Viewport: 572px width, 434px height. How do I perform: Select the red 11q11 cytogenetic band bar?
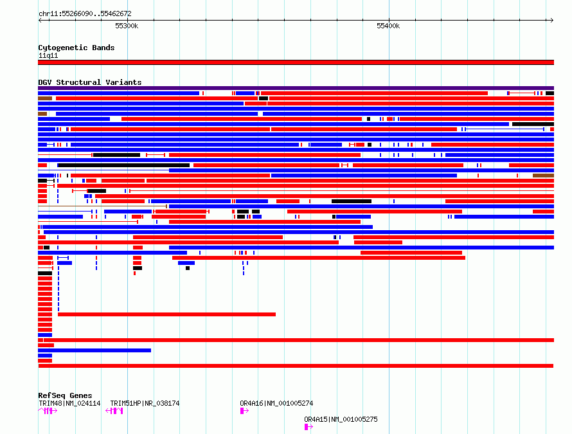pos(296,62)
